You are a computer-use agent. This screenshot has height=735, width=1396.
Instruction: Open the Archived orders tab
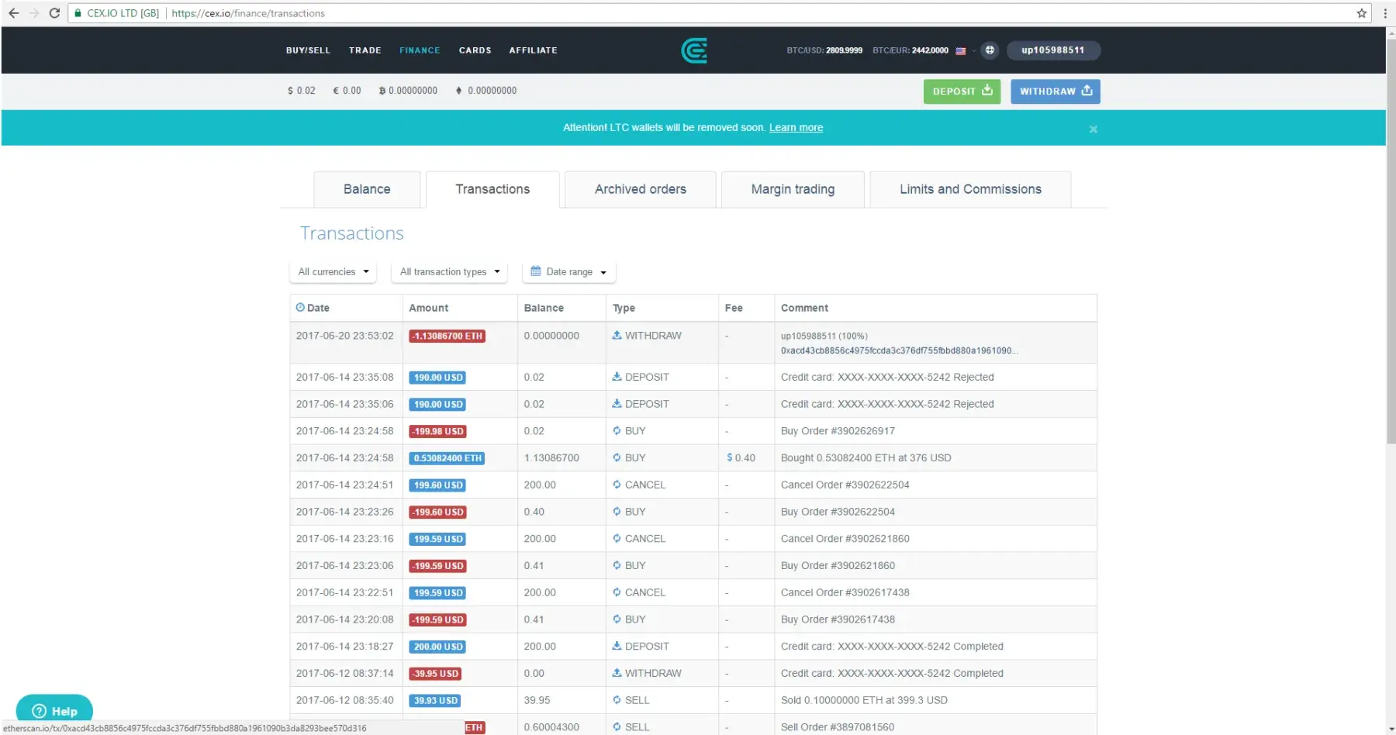tap(640, 190)
